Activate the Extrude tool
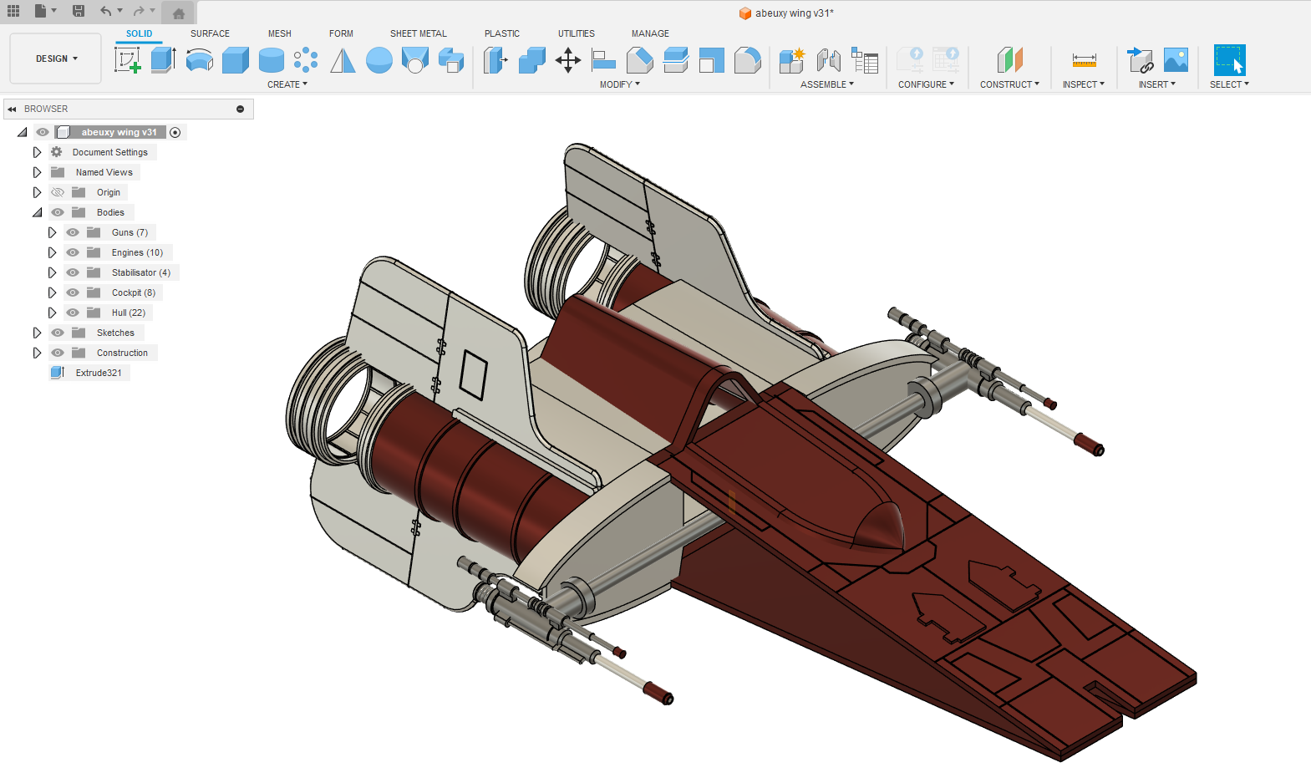1311x778 pixels. (x=163, y=60)
